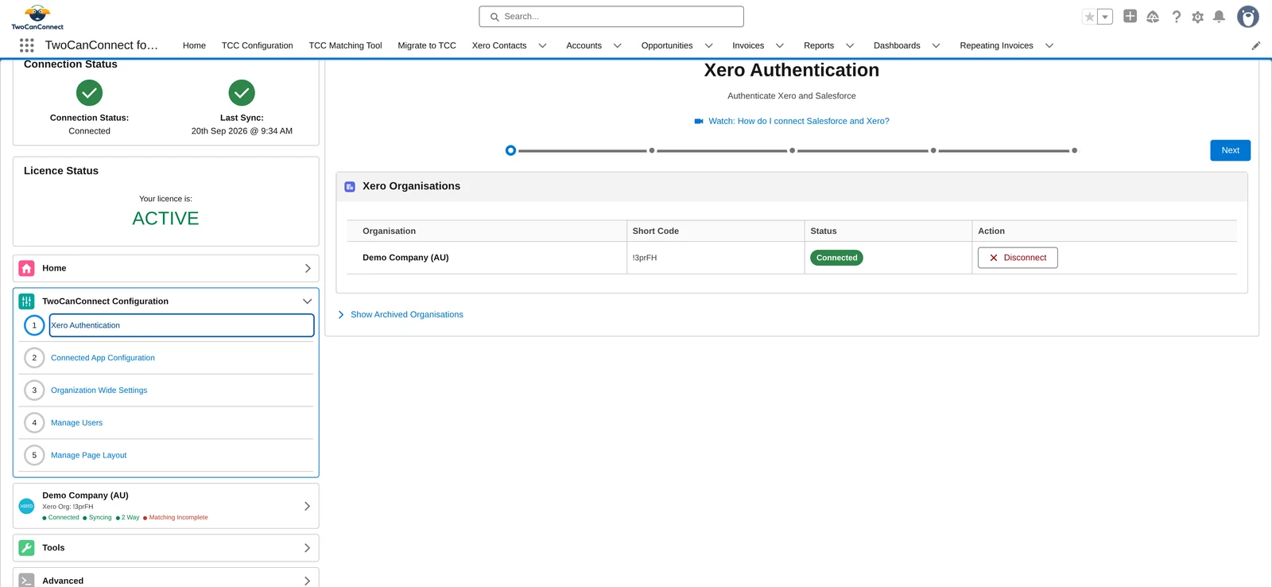This screenshot has height=587, width=1272.
Task: Expand the sidebar Home section arrow
Action: [308, 269]
